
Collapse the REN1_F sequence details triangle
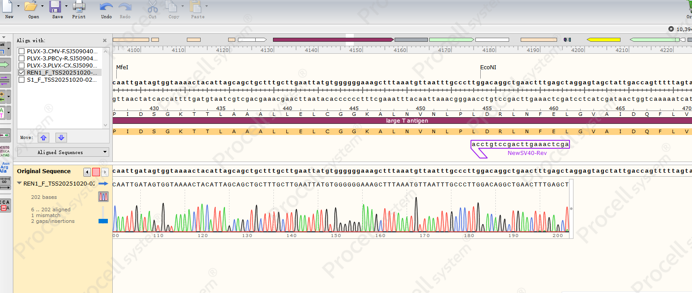(x=19, y=182)
